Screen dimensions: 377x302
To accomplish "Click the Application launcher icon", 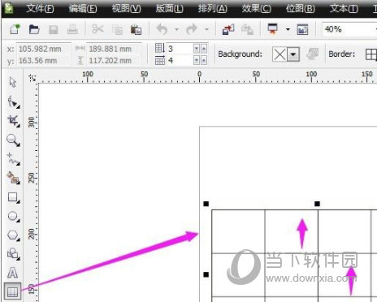I will coord(272,29).
